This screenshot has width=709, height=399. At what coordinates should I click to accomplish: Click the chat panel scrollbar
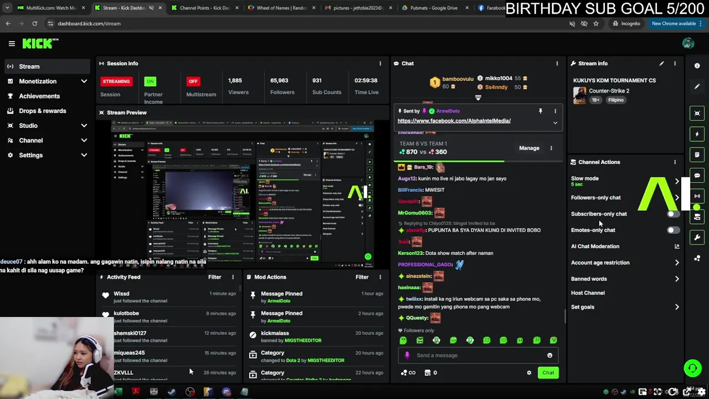pyautogui.click(x=564, y=316)
